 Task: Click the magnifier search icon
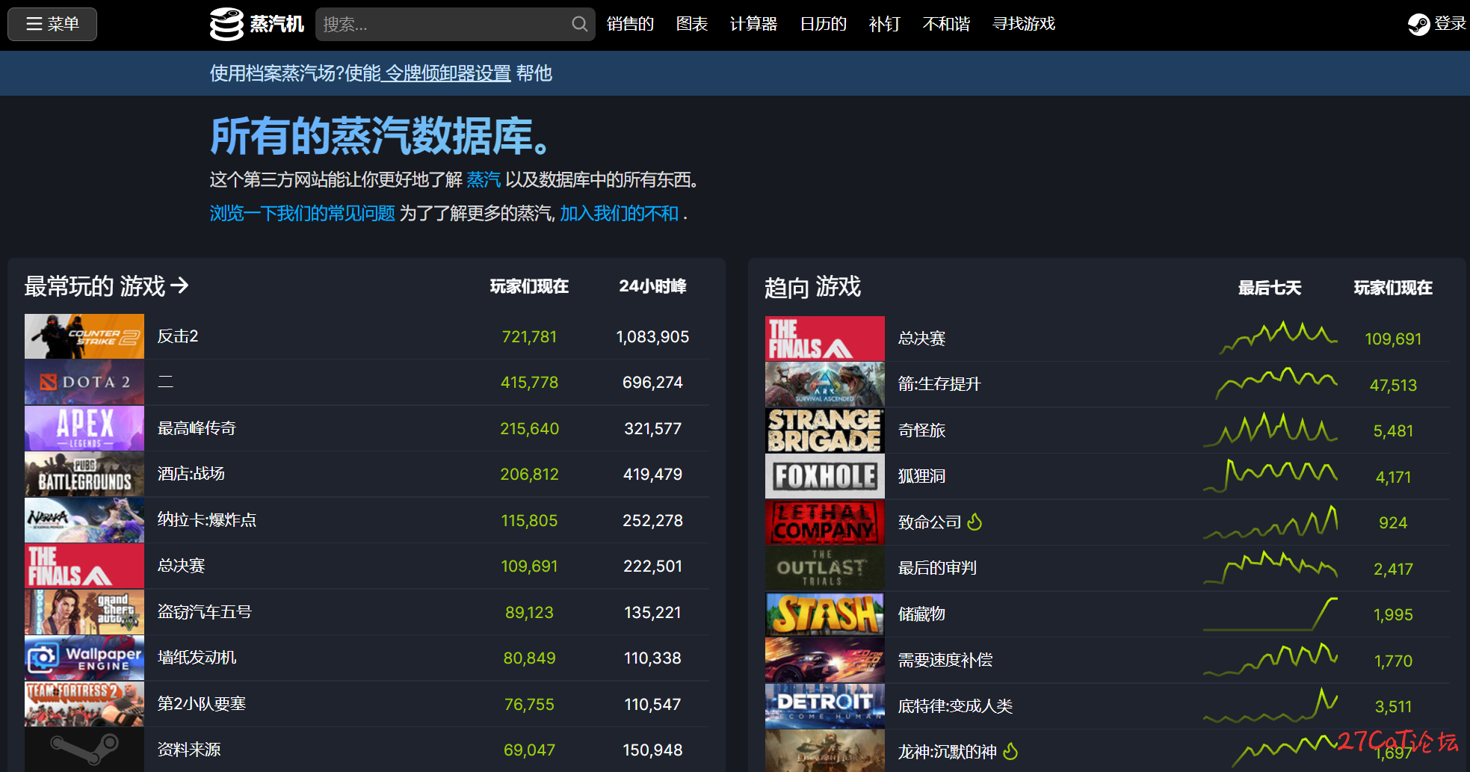(580, 24)
